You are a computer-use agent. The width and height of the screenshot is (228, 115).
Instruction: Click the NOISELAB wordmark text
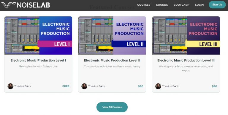tap(33, 5)
